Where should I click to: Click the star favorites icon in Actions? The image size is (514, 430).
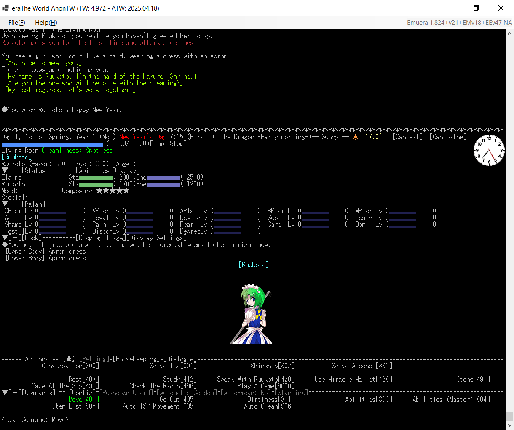(69, 359)
